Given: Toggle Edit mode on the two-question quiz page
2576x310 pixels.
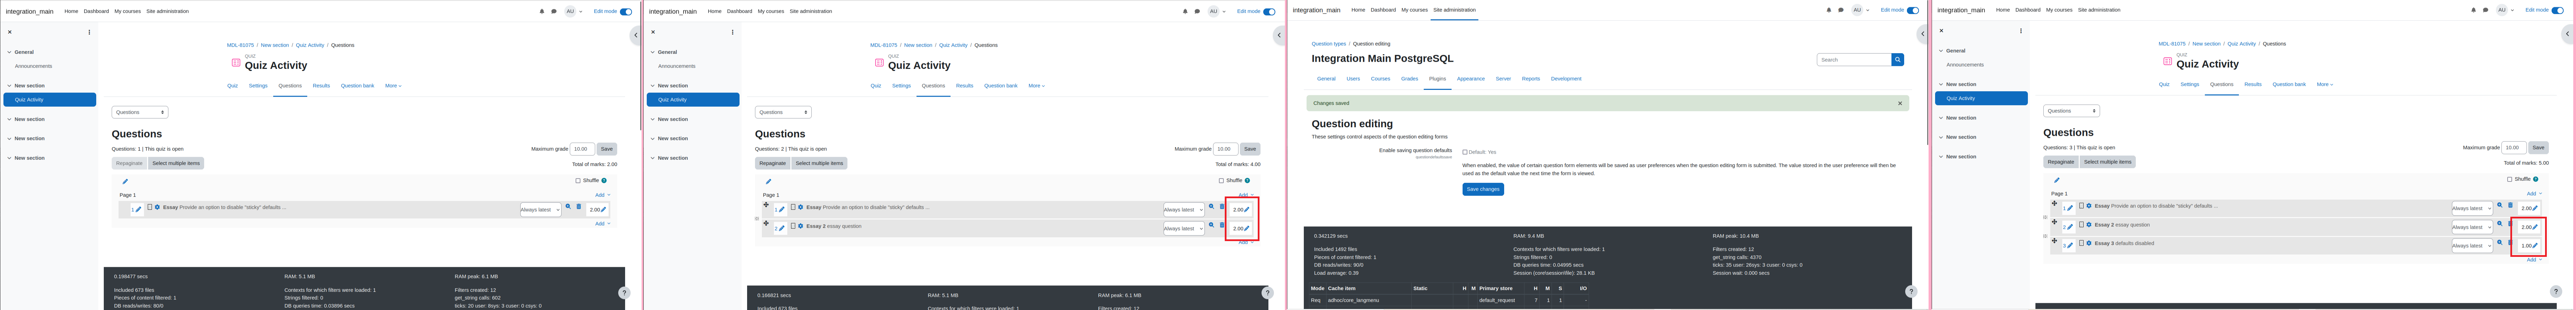Looking at the screenshot, I should 1269,12.
